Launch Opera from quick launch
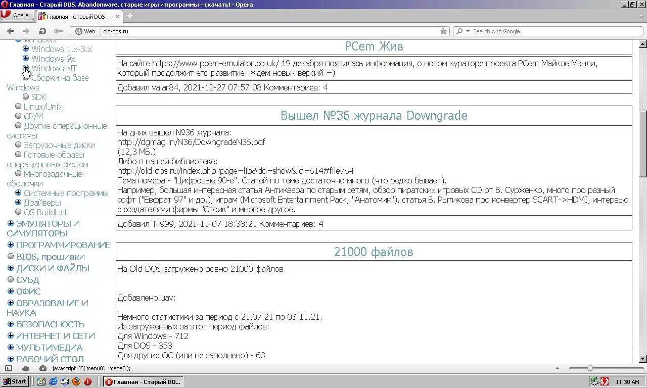 click(87, 381)
